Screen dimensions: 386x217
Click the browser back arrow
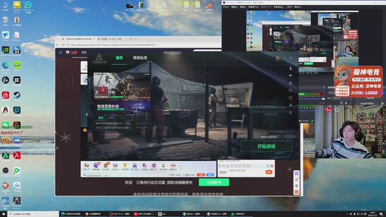point(57,45)
